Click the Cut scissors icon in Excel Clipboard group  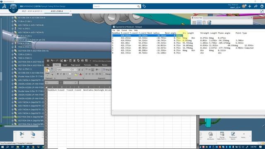52,69
